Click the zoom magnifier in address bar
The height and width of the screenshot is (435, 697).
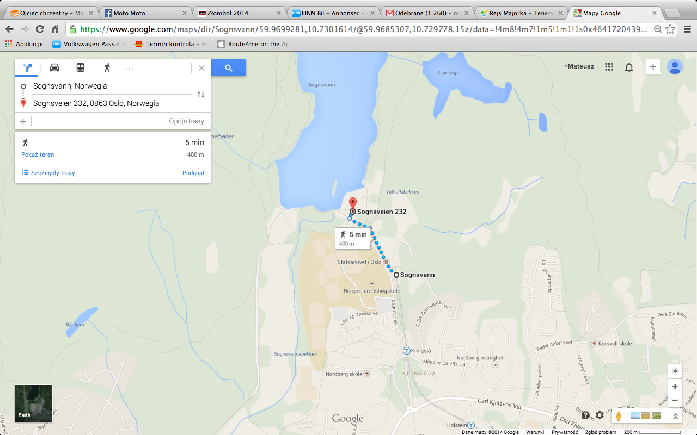658,29
